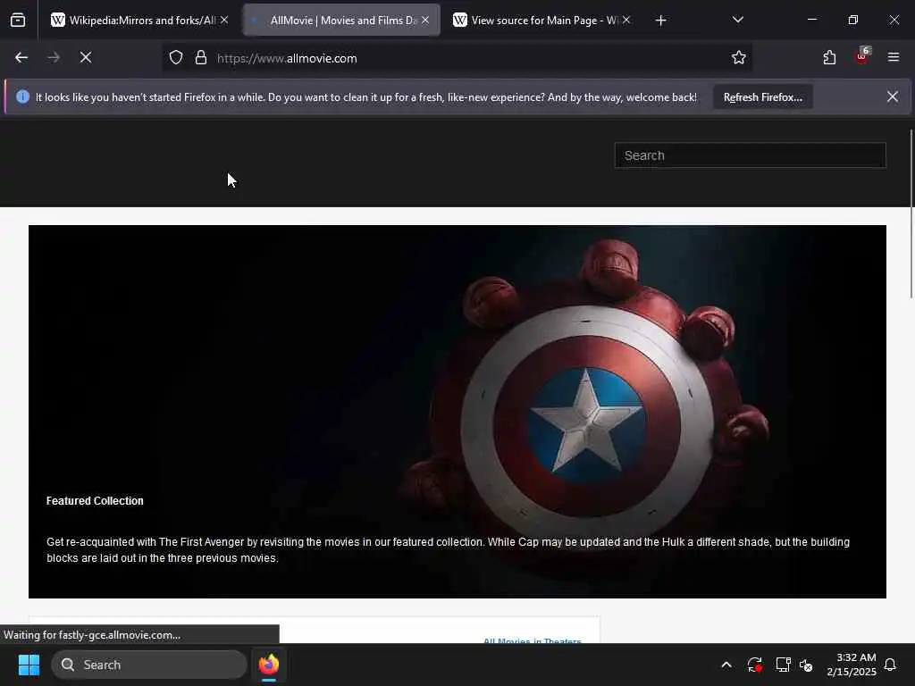Close the AllMovie tab
Viewport: 915px width, 686px height.
pos(425,20)
